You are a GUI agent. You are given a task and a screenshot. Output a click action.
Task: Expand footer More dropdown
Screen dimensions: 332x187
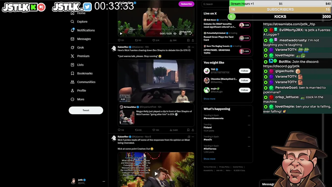228,171
